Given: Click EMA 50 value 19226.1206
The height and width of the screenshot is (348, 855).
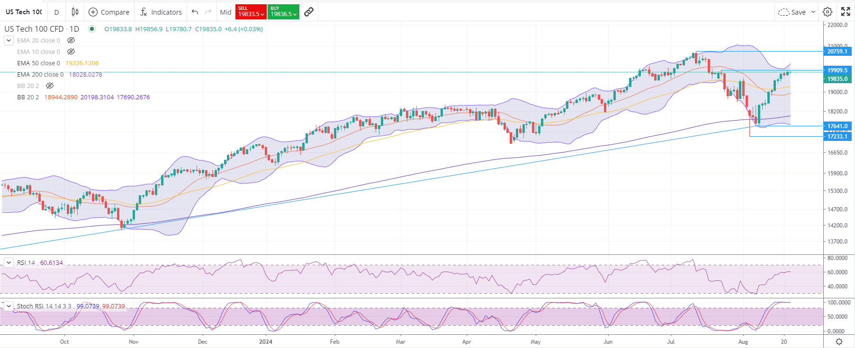Looking at the screenshot, I should [x=82, y=63].
